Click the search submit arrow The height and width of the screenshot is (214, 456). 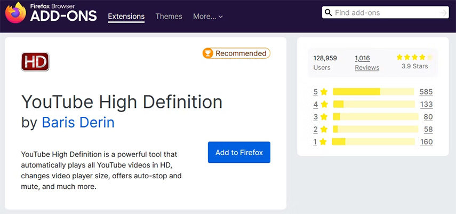[x=443, y=13]
